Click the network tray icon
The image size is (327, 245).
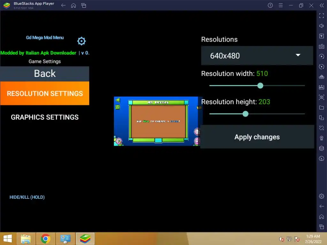(289, 239)
